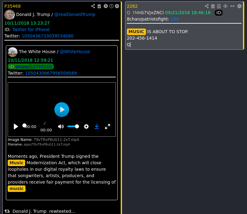
Task: Click the filled clock icon on P35468
Action: (106, 6)
